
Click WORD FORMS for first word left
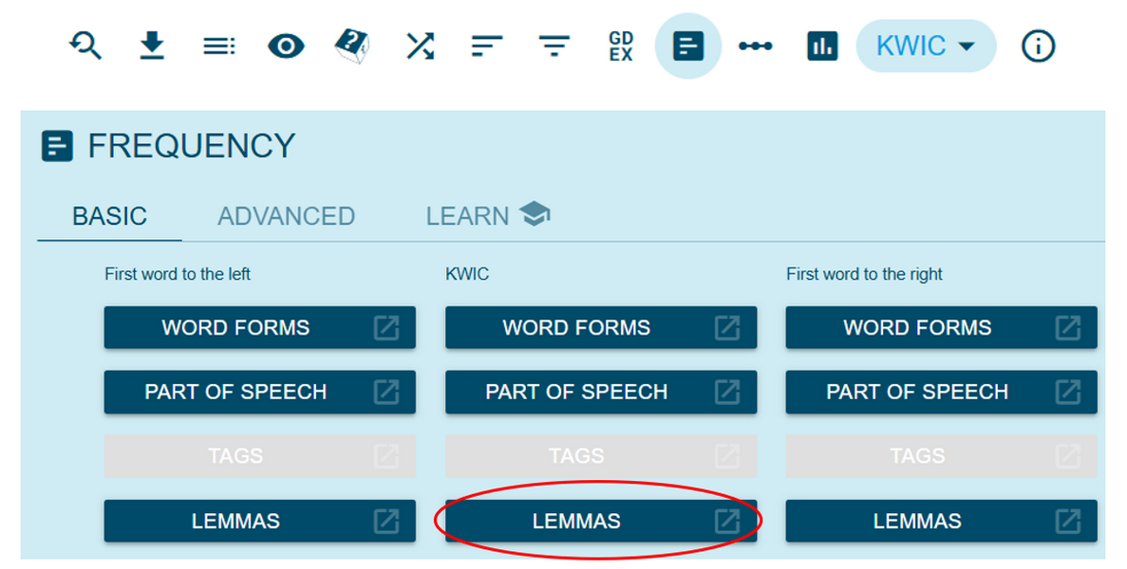235,328
